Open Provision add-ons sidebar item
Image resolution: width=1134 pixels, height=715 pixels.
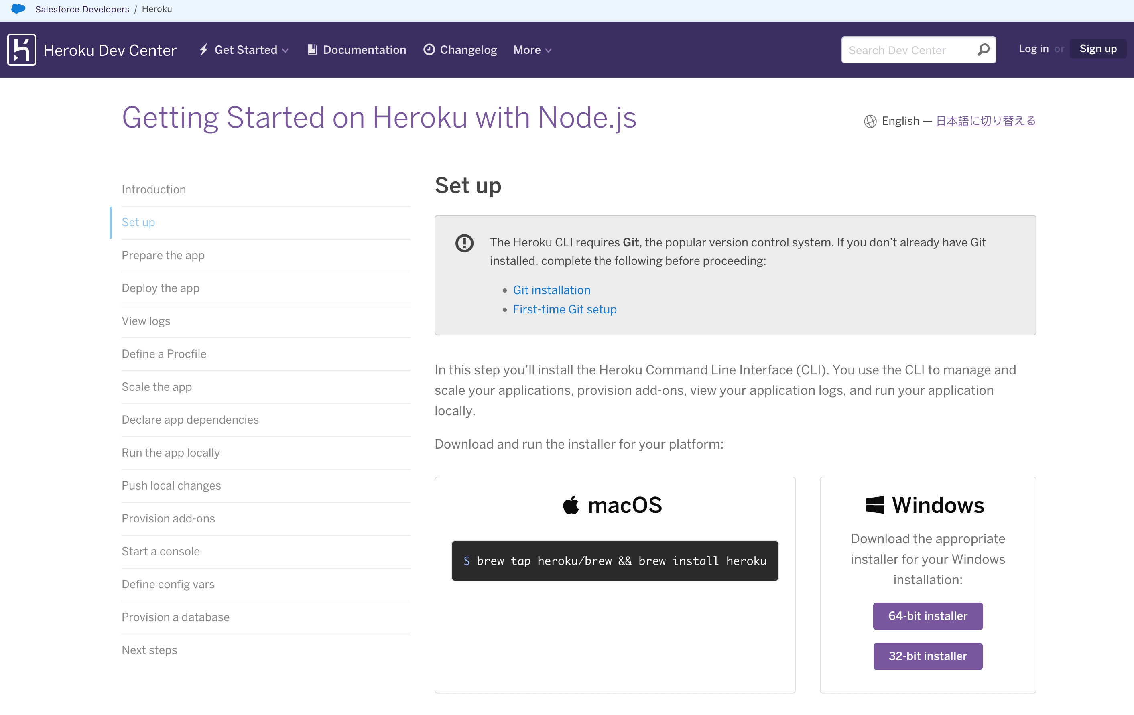coord(266,518)
